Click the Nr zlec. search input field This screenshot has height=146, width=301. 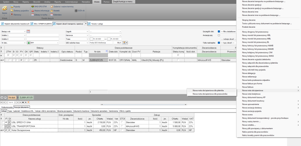click(x=44, y=43)
